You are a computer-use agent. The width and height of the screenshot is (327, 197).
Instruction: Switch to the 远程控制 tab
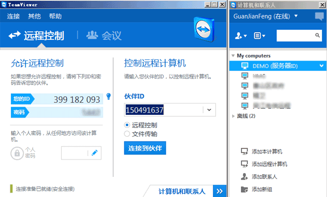pyautogui.click(x=37, y=35)
